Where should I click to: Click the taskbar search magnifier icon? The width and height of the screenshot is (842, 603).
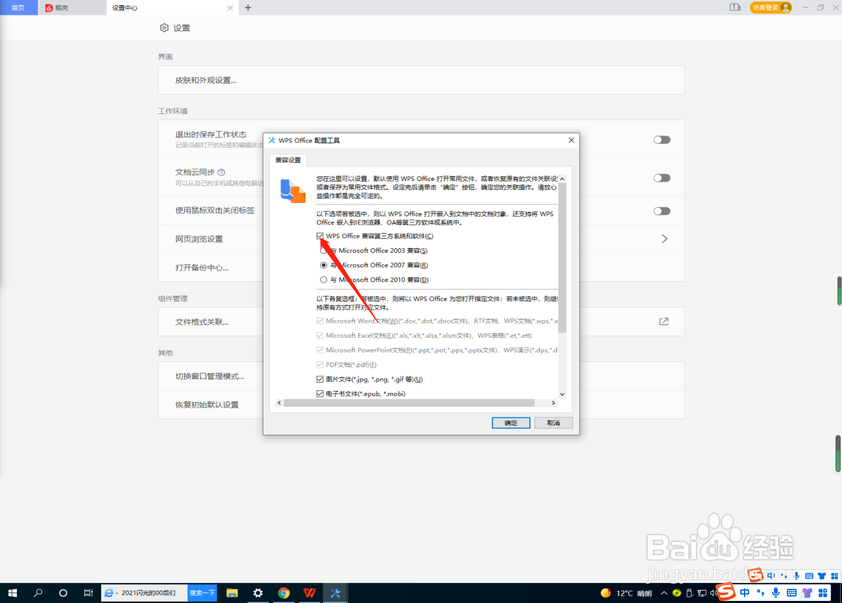(38, 593)
